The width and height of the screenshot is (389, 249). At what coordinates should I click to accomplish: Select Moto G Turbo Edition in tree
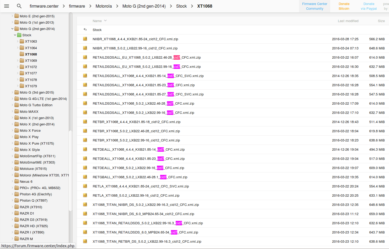coord(36,105)
